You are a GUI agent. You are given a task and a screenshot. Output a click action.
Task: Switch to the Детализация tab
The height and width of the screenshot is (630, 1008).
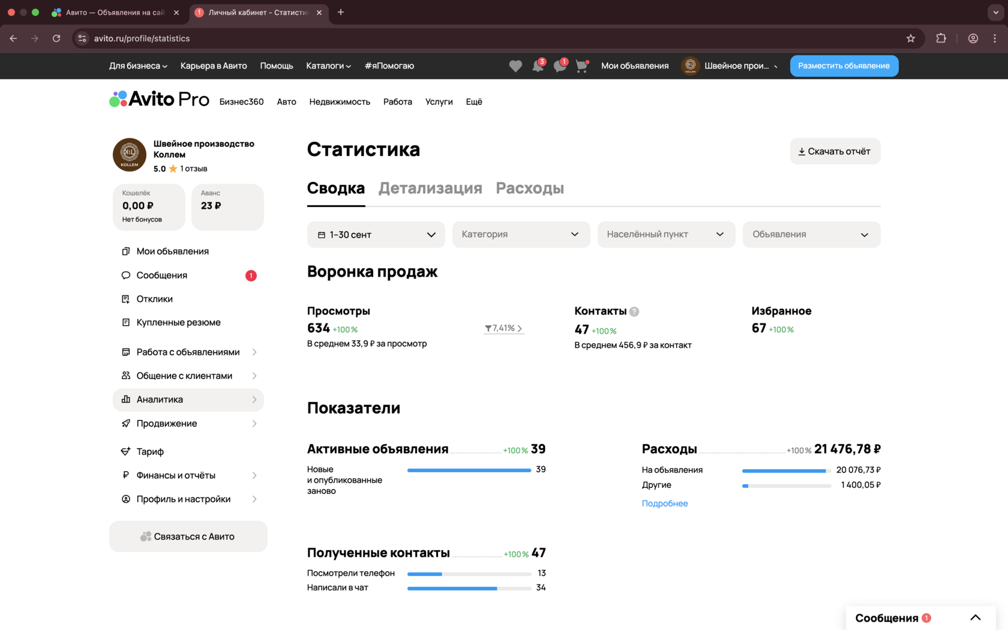click(x=430, y=188)
